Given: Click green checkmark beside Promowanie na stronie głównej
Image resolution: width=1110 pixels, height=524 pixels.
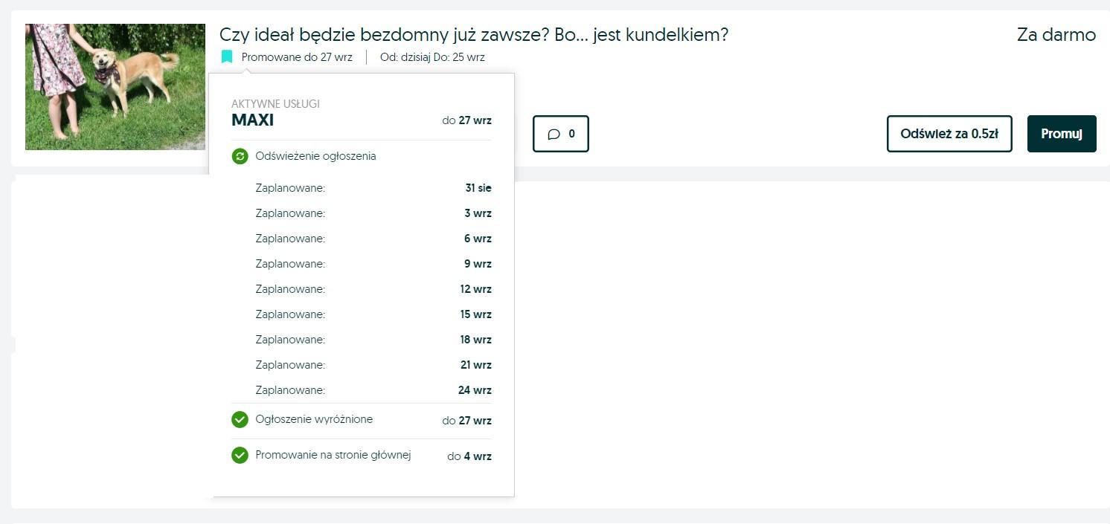Looking at the screenshot, I should [240, 455].
